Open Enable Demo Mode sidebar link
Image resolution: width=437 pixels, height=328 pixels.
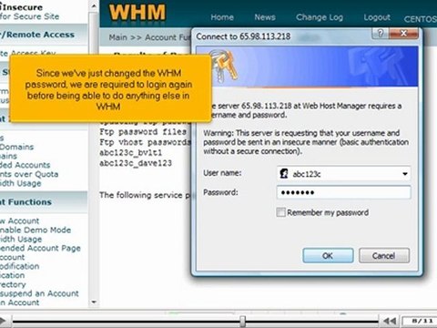36,230
